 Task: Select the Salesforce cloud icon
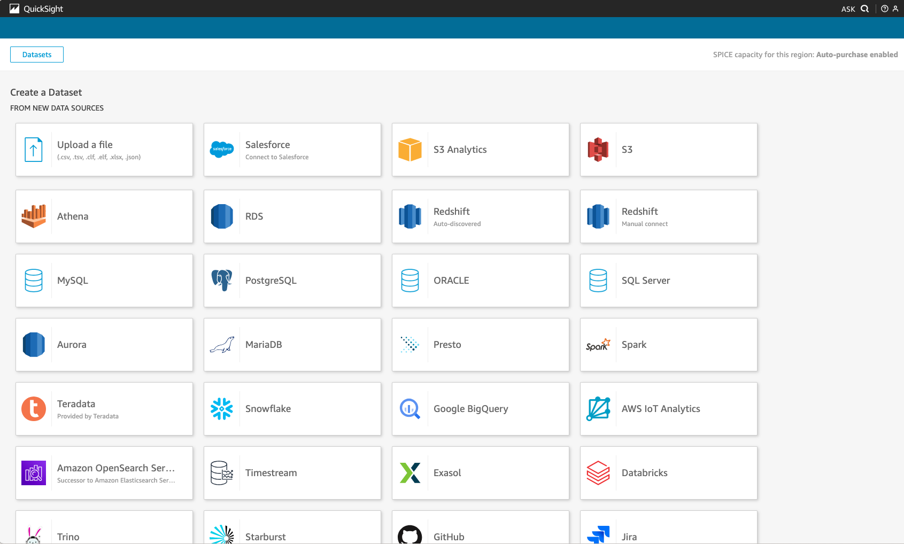pos(222,149)
